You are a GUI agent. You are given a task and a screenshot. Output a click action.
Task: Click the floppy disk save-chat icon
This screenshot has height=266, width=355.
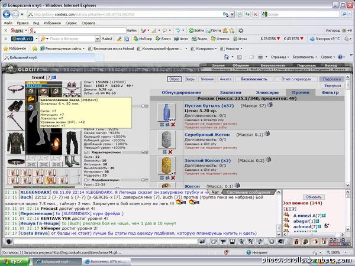tap(232, 242)
